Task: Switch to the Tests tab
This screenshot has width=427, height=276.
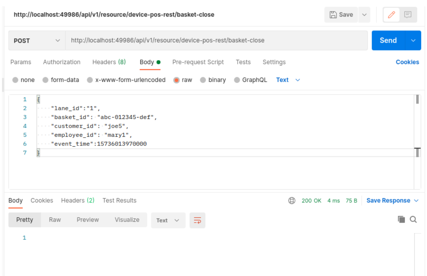Action: [243, 62]
